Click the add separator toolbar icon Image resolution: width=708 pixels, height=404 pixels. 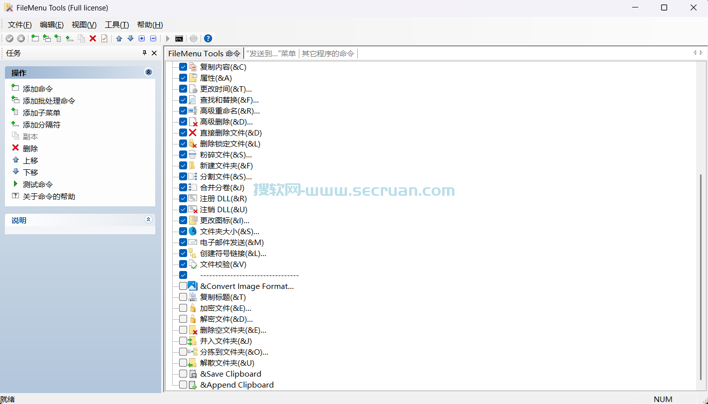click(x=70, y=38)
